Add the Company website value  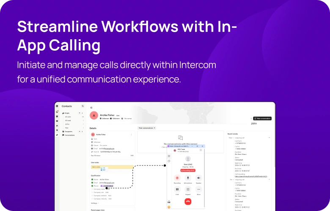tap(110, 195)
